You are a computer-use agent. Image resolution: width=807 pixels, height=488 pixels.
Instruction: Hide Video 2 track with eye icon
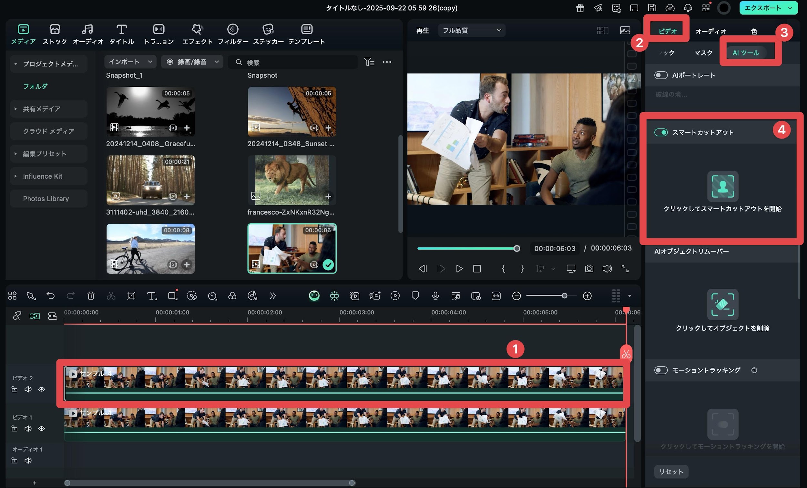coord(42,390)
